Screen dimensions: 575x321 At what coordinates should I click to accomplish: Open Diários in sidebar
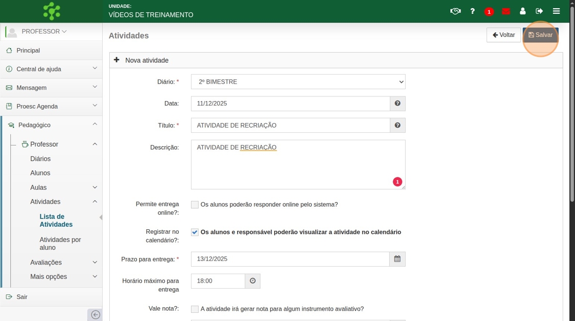click(41, 158)
